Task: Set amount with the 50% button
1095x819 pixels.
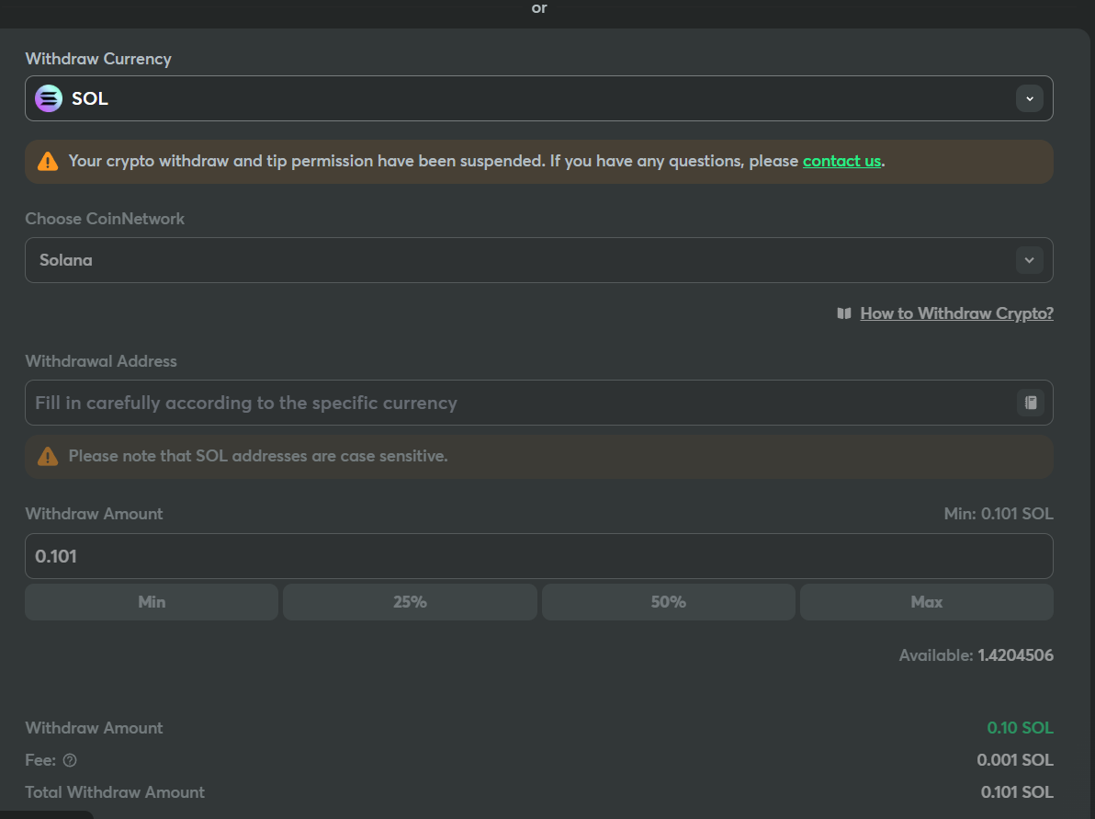Action: (x=668, y=602)
